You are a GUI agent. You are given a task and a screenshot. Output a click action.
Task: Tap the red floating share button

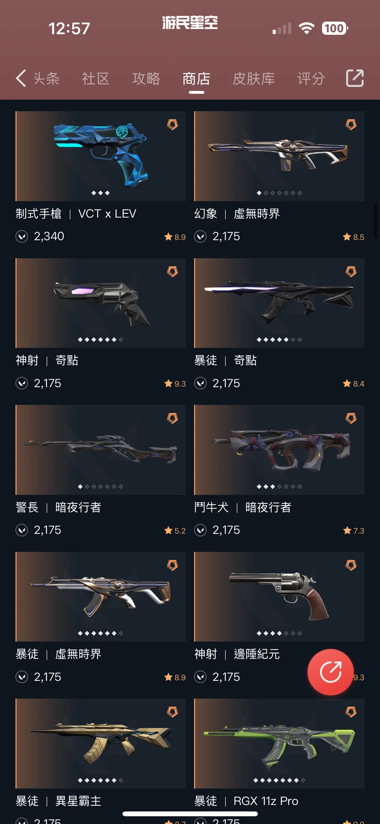(330, 672)
